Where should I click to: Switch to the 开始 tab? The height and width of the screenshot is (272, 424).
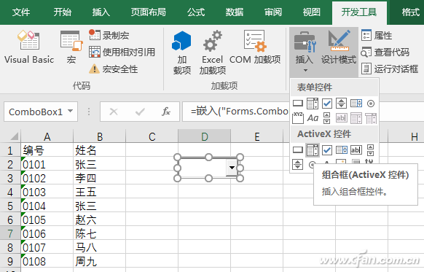point(63,12)
